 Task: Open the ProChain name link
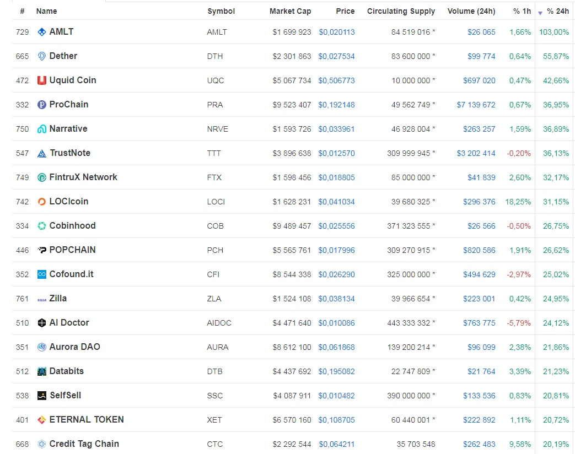tap(69, 105)
